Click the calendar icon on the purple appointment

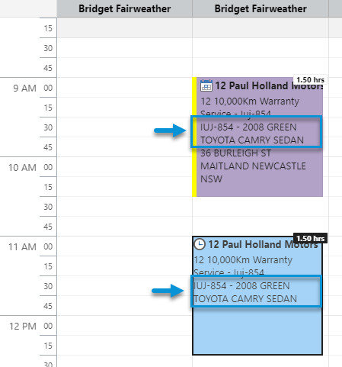click(x=206, y=85)
